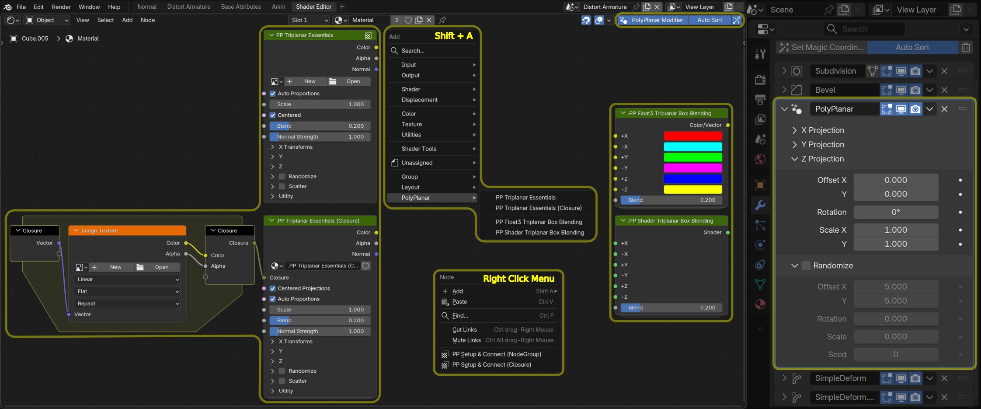Open the Particles properties tab
Image resolution: width=981 pixels, height=409 pixels.
(760, 225)
